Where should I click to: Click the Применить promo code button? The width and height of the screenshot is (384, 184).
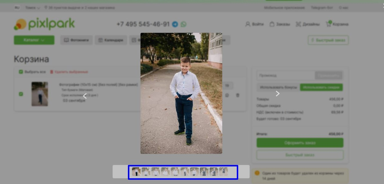329,75
